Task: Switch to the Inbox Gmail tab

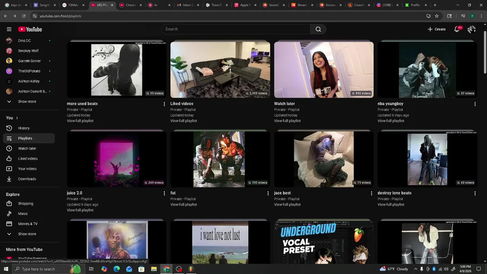Action: (x=188, y=5)
